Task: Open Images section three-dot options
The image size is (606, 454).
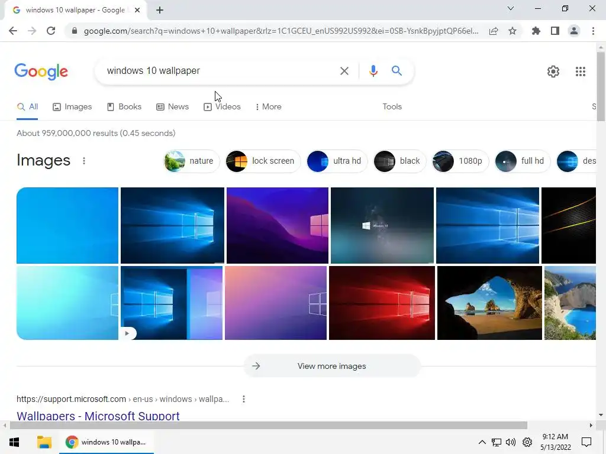Action: pos(84,161)
